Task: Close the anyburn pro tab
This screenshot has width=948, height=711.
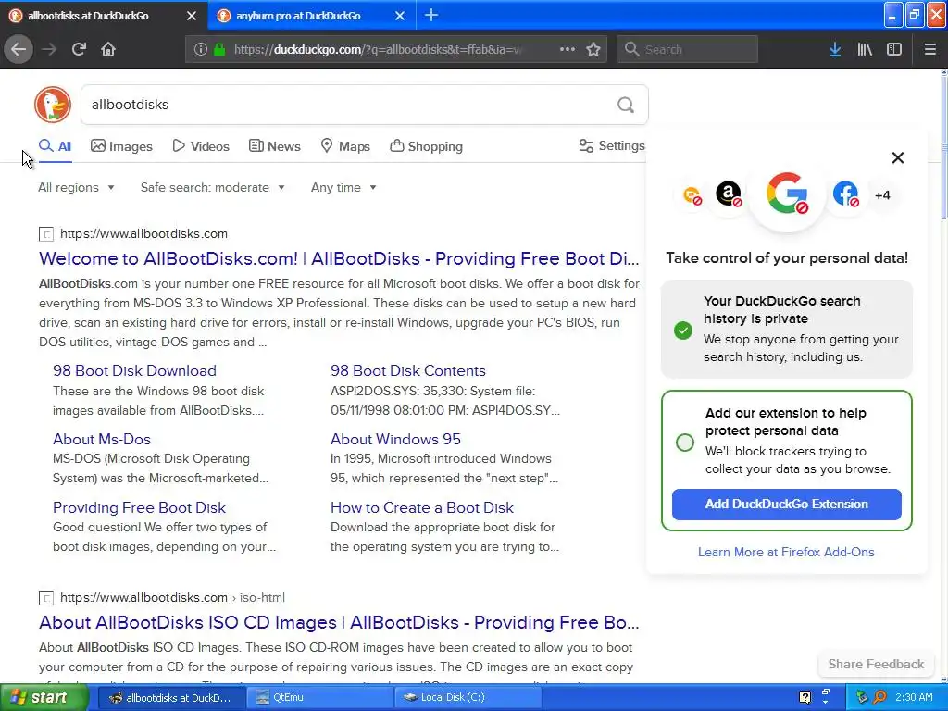Action: coord(400,16)
